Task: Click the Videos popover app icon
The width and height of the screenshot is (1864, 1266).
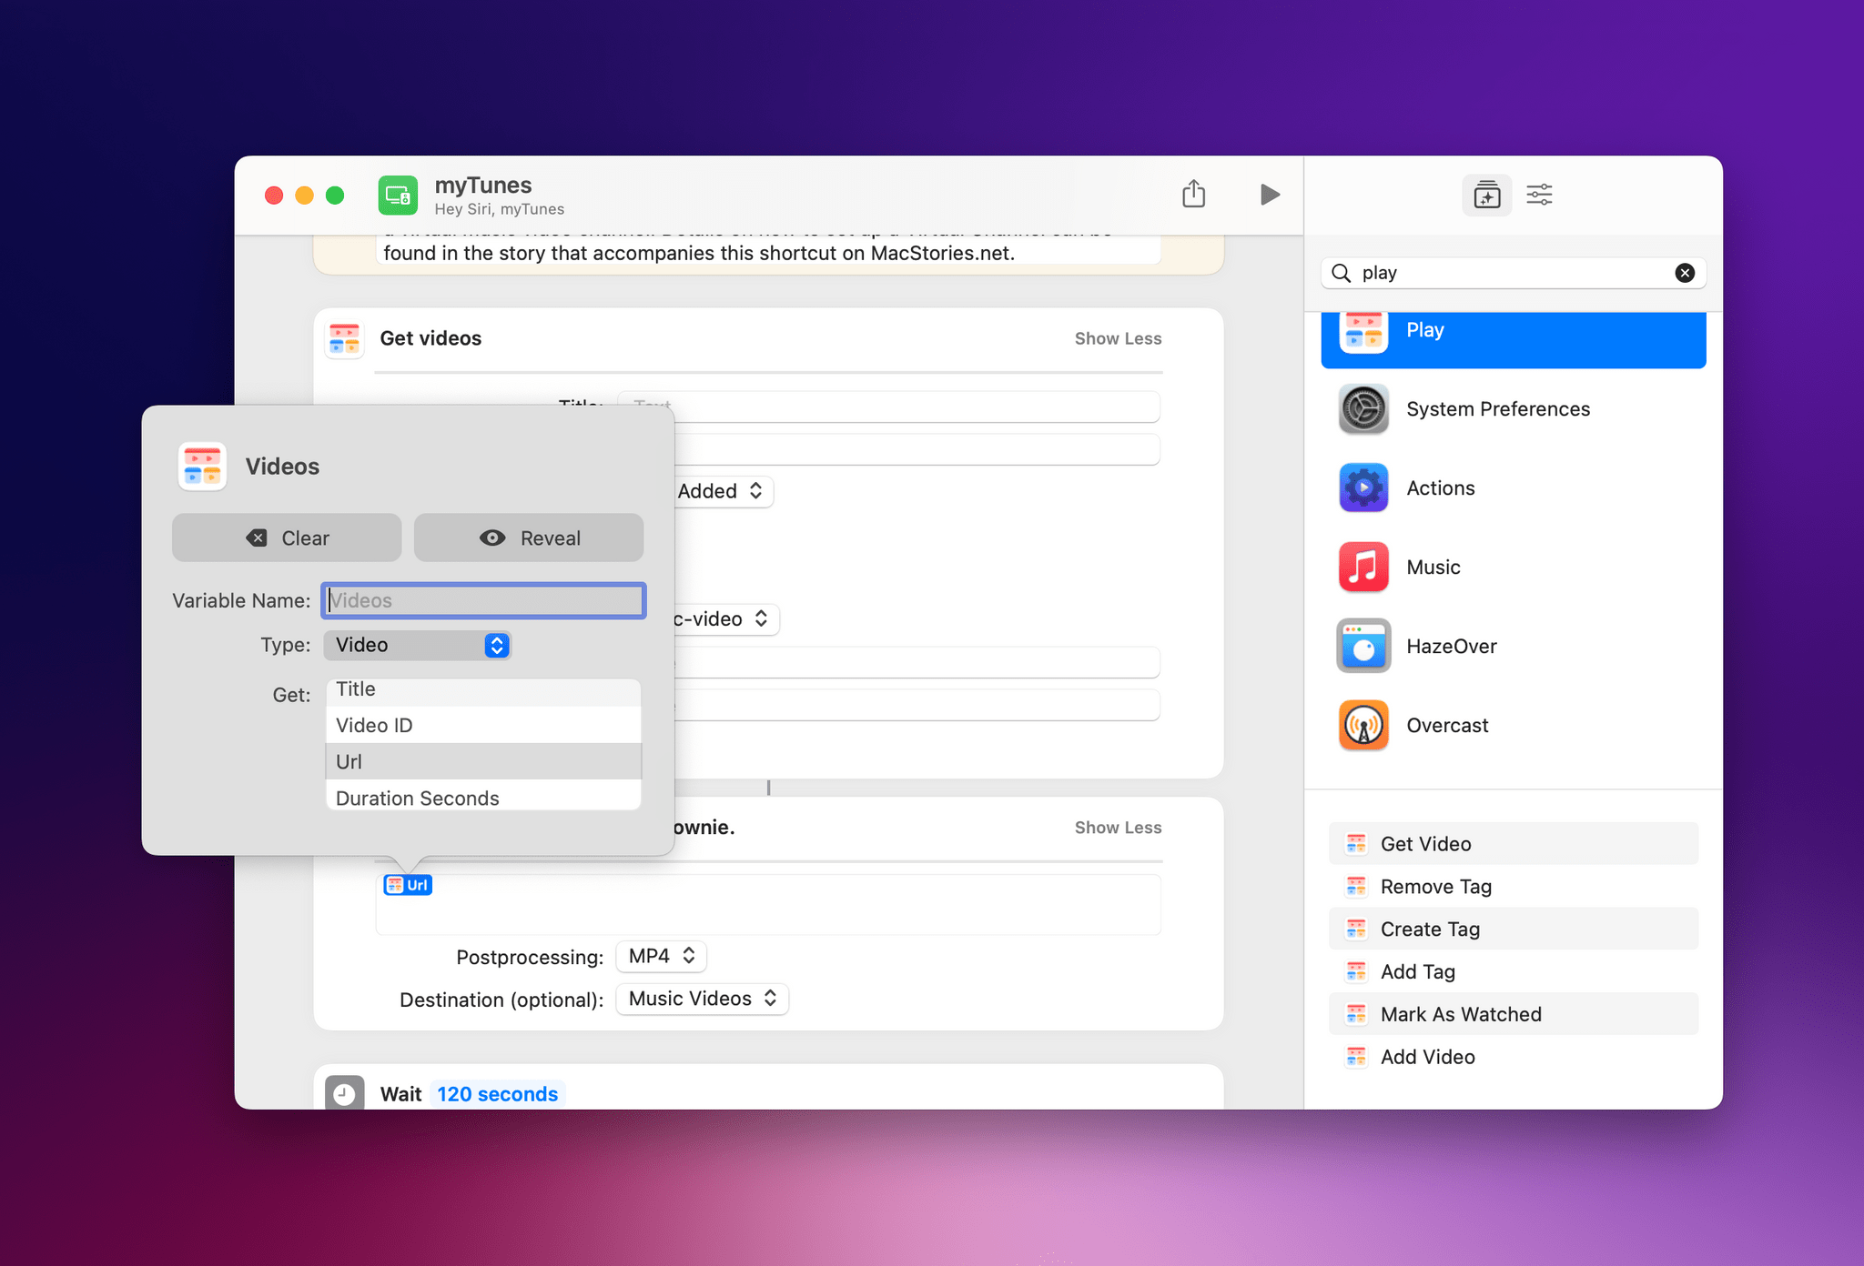Action: pyautogui.click(x=202, y=467)
